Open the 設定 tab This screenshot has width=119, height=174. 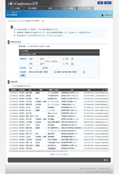[x=50, y=8]
